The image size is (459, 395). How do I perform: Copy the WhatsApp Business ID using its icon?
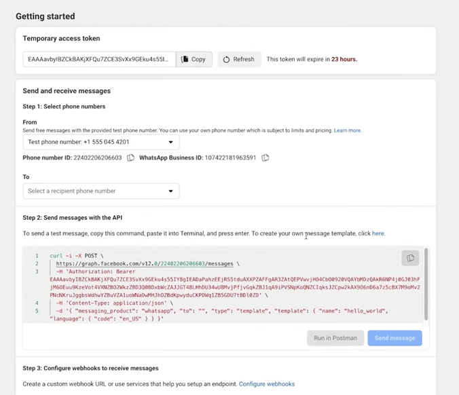265,157
